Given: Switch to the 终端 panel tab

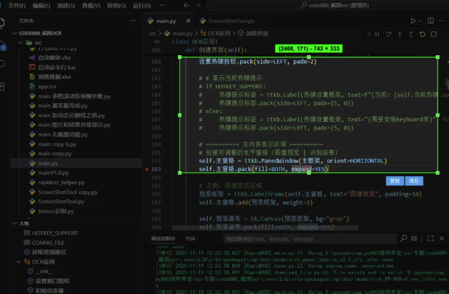Looking at the screenshot, I should 190,239.
